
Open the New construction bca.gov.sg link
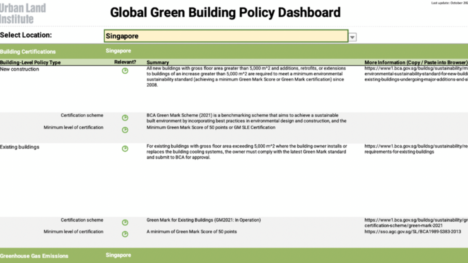click(x=416, y=74)
